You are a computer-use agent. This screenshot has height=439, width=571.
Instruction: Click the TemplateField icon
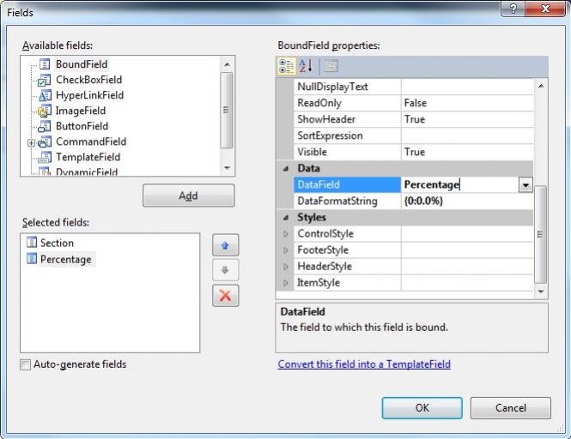[45, 157]
